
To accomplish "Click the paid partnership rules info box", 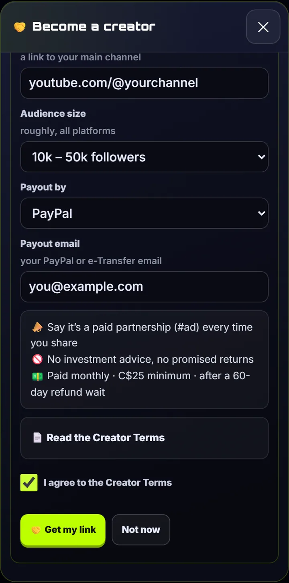I will click(144, 360).
